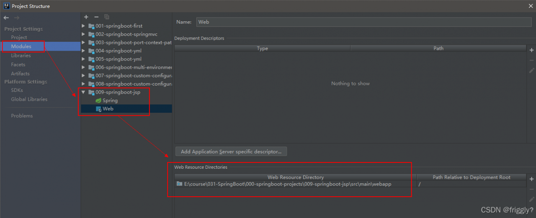The image size is (536, 218).
Task: Collapse the 009-springboot-jsp module
Action: tap(84, 92)
